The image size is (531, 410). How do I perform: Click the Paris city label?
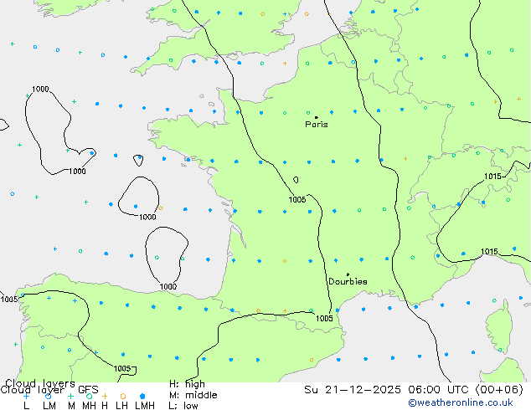pos(317,124)
